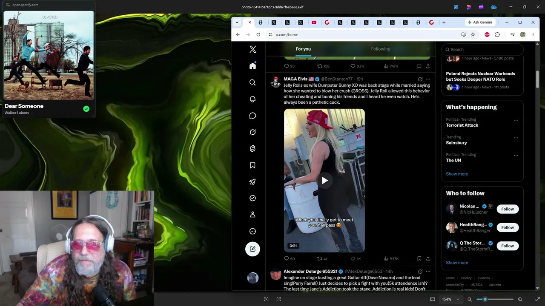Enter full screen in photo viewer
Viewport: 545px width, 306px height.
pos(537,299)
